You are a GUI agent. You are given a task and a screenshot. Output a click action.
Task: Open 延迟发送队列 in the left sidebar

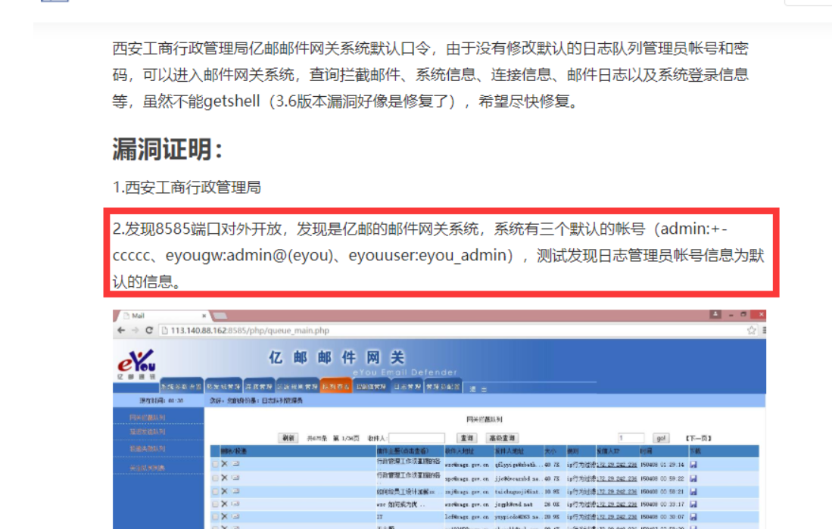[x=147, y=432]
